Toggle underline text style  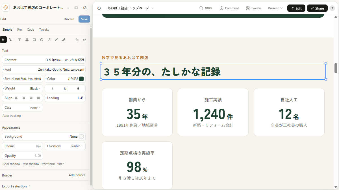pos(65,88)
